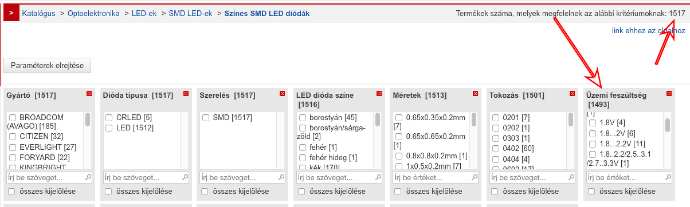Remove the Dióda típusa filter via red X
Image resolution: width=690 pixels, height=207 pixels.
tap(186, 93)
